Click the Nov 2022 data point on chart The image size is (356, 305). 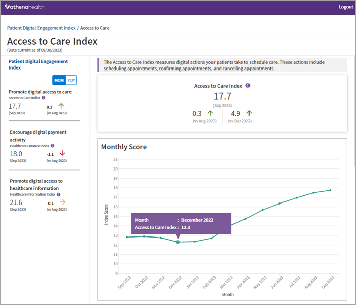click(x=161, y=238)
